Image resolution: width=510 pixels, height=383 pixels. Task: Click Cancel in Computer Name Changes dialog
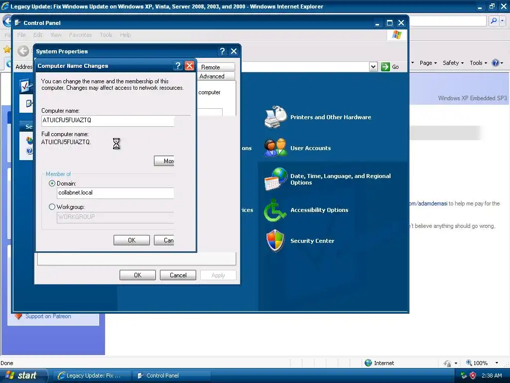pyautogui.click(x=164, y=240)
